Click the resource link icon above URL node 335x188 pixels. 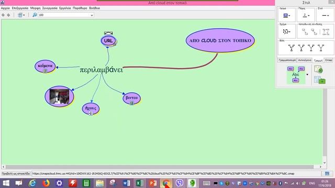pyautogui.click(x=108, y=33)
